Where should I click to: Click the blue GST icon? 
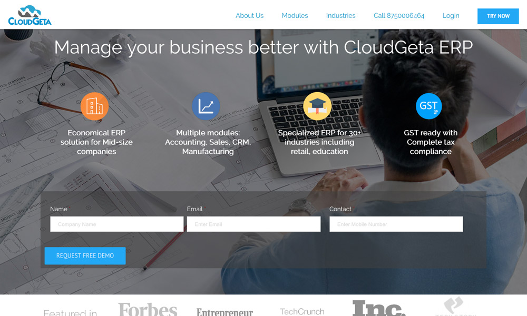point(428,106)
